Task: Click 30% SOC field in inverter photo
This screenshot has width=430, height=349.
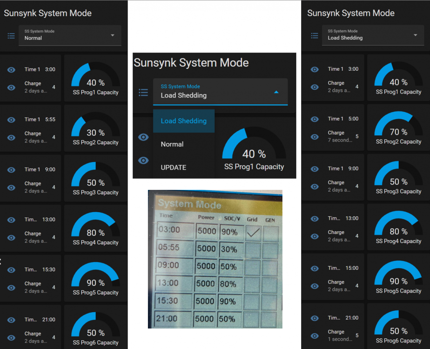Action: [231, 249]
